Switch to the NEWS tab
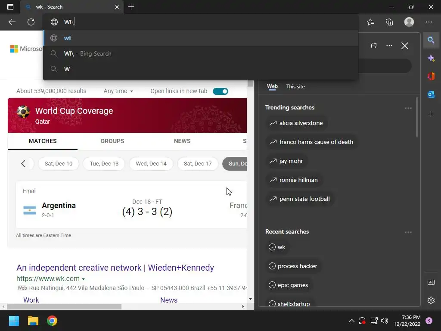The height and width of the screenshot is (331, 441). click(x=182, y=141)
